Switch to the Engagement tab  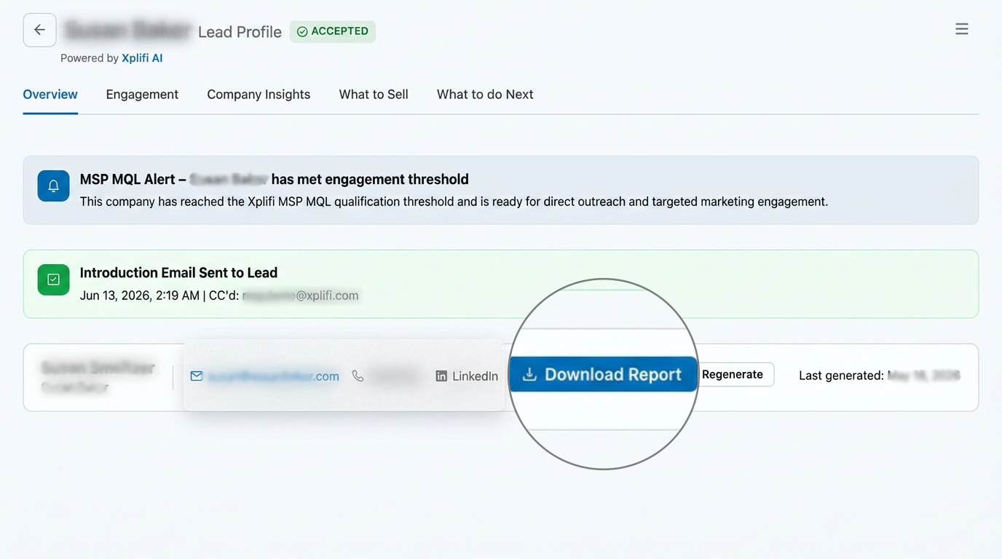pos(142,95)
